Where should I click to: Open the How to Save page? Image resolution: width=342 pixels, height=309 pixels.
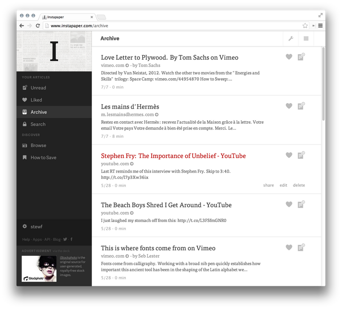pyautogui.click(x=54, y=157)
